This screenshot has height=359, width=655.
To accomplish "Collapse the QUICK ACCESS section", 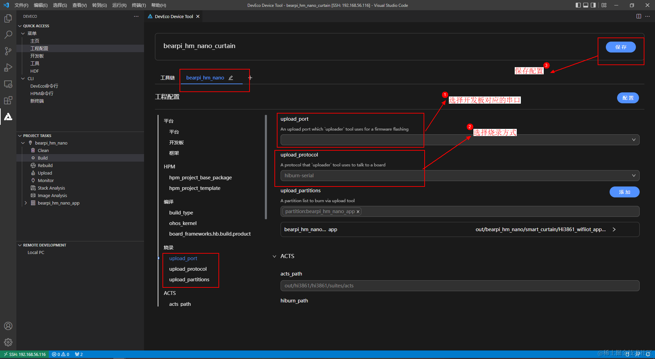I will [20, 26].
